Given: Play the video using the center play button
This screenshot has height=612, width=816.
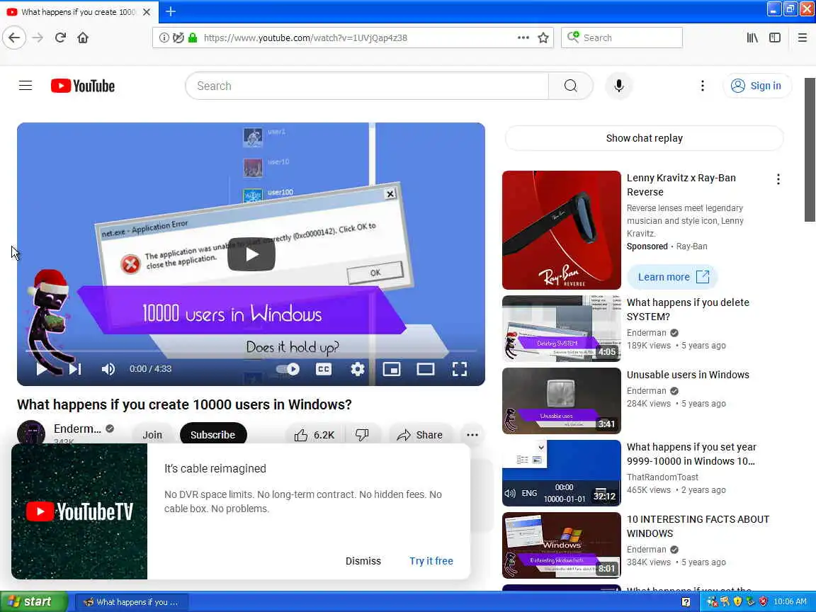Looking at the screenshot, I should click(x=251, y=254).
